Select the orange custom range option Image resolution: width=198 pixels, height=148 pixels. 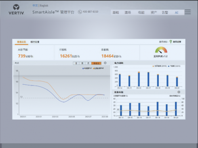point(96,63)
